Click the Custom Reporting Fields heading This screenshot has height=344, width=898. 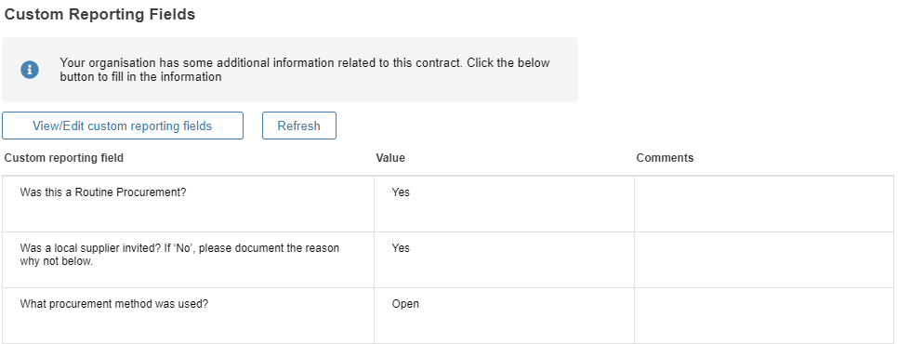coord(99,15)
